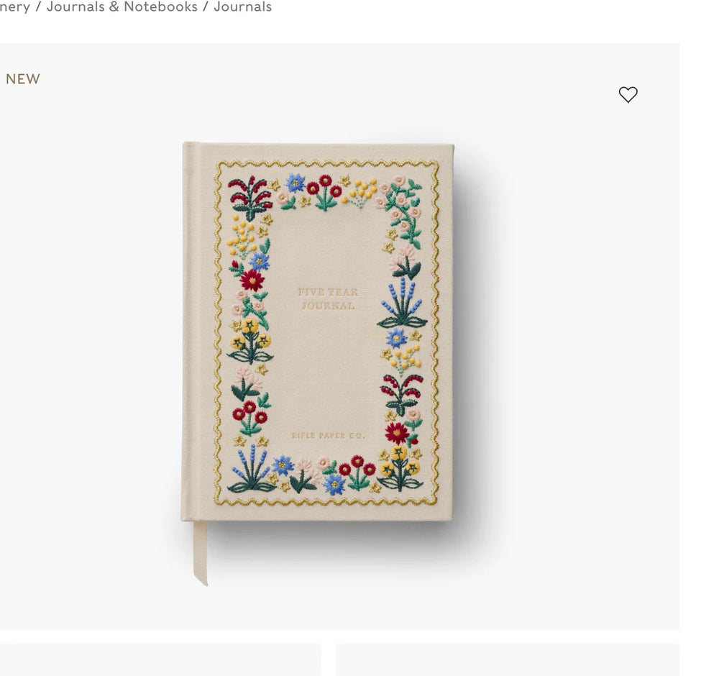Click the journal's spine edge

coord(188,331)
